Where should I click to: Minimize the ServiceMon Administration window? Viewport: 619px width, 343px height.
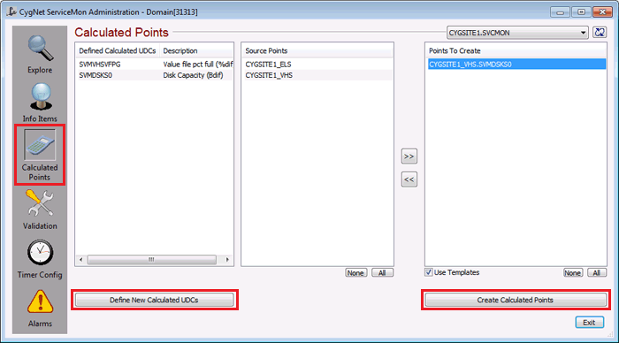click(560, 11)
